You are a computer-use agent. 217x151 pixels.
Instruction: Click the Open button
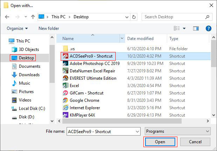tap(160, 142)
